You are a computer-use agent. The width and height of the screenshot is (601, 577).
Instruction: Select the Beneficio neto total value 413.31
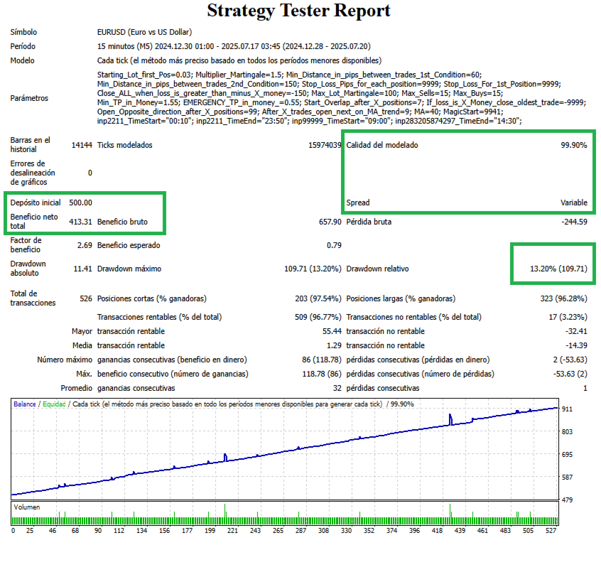tap(80, 222)
